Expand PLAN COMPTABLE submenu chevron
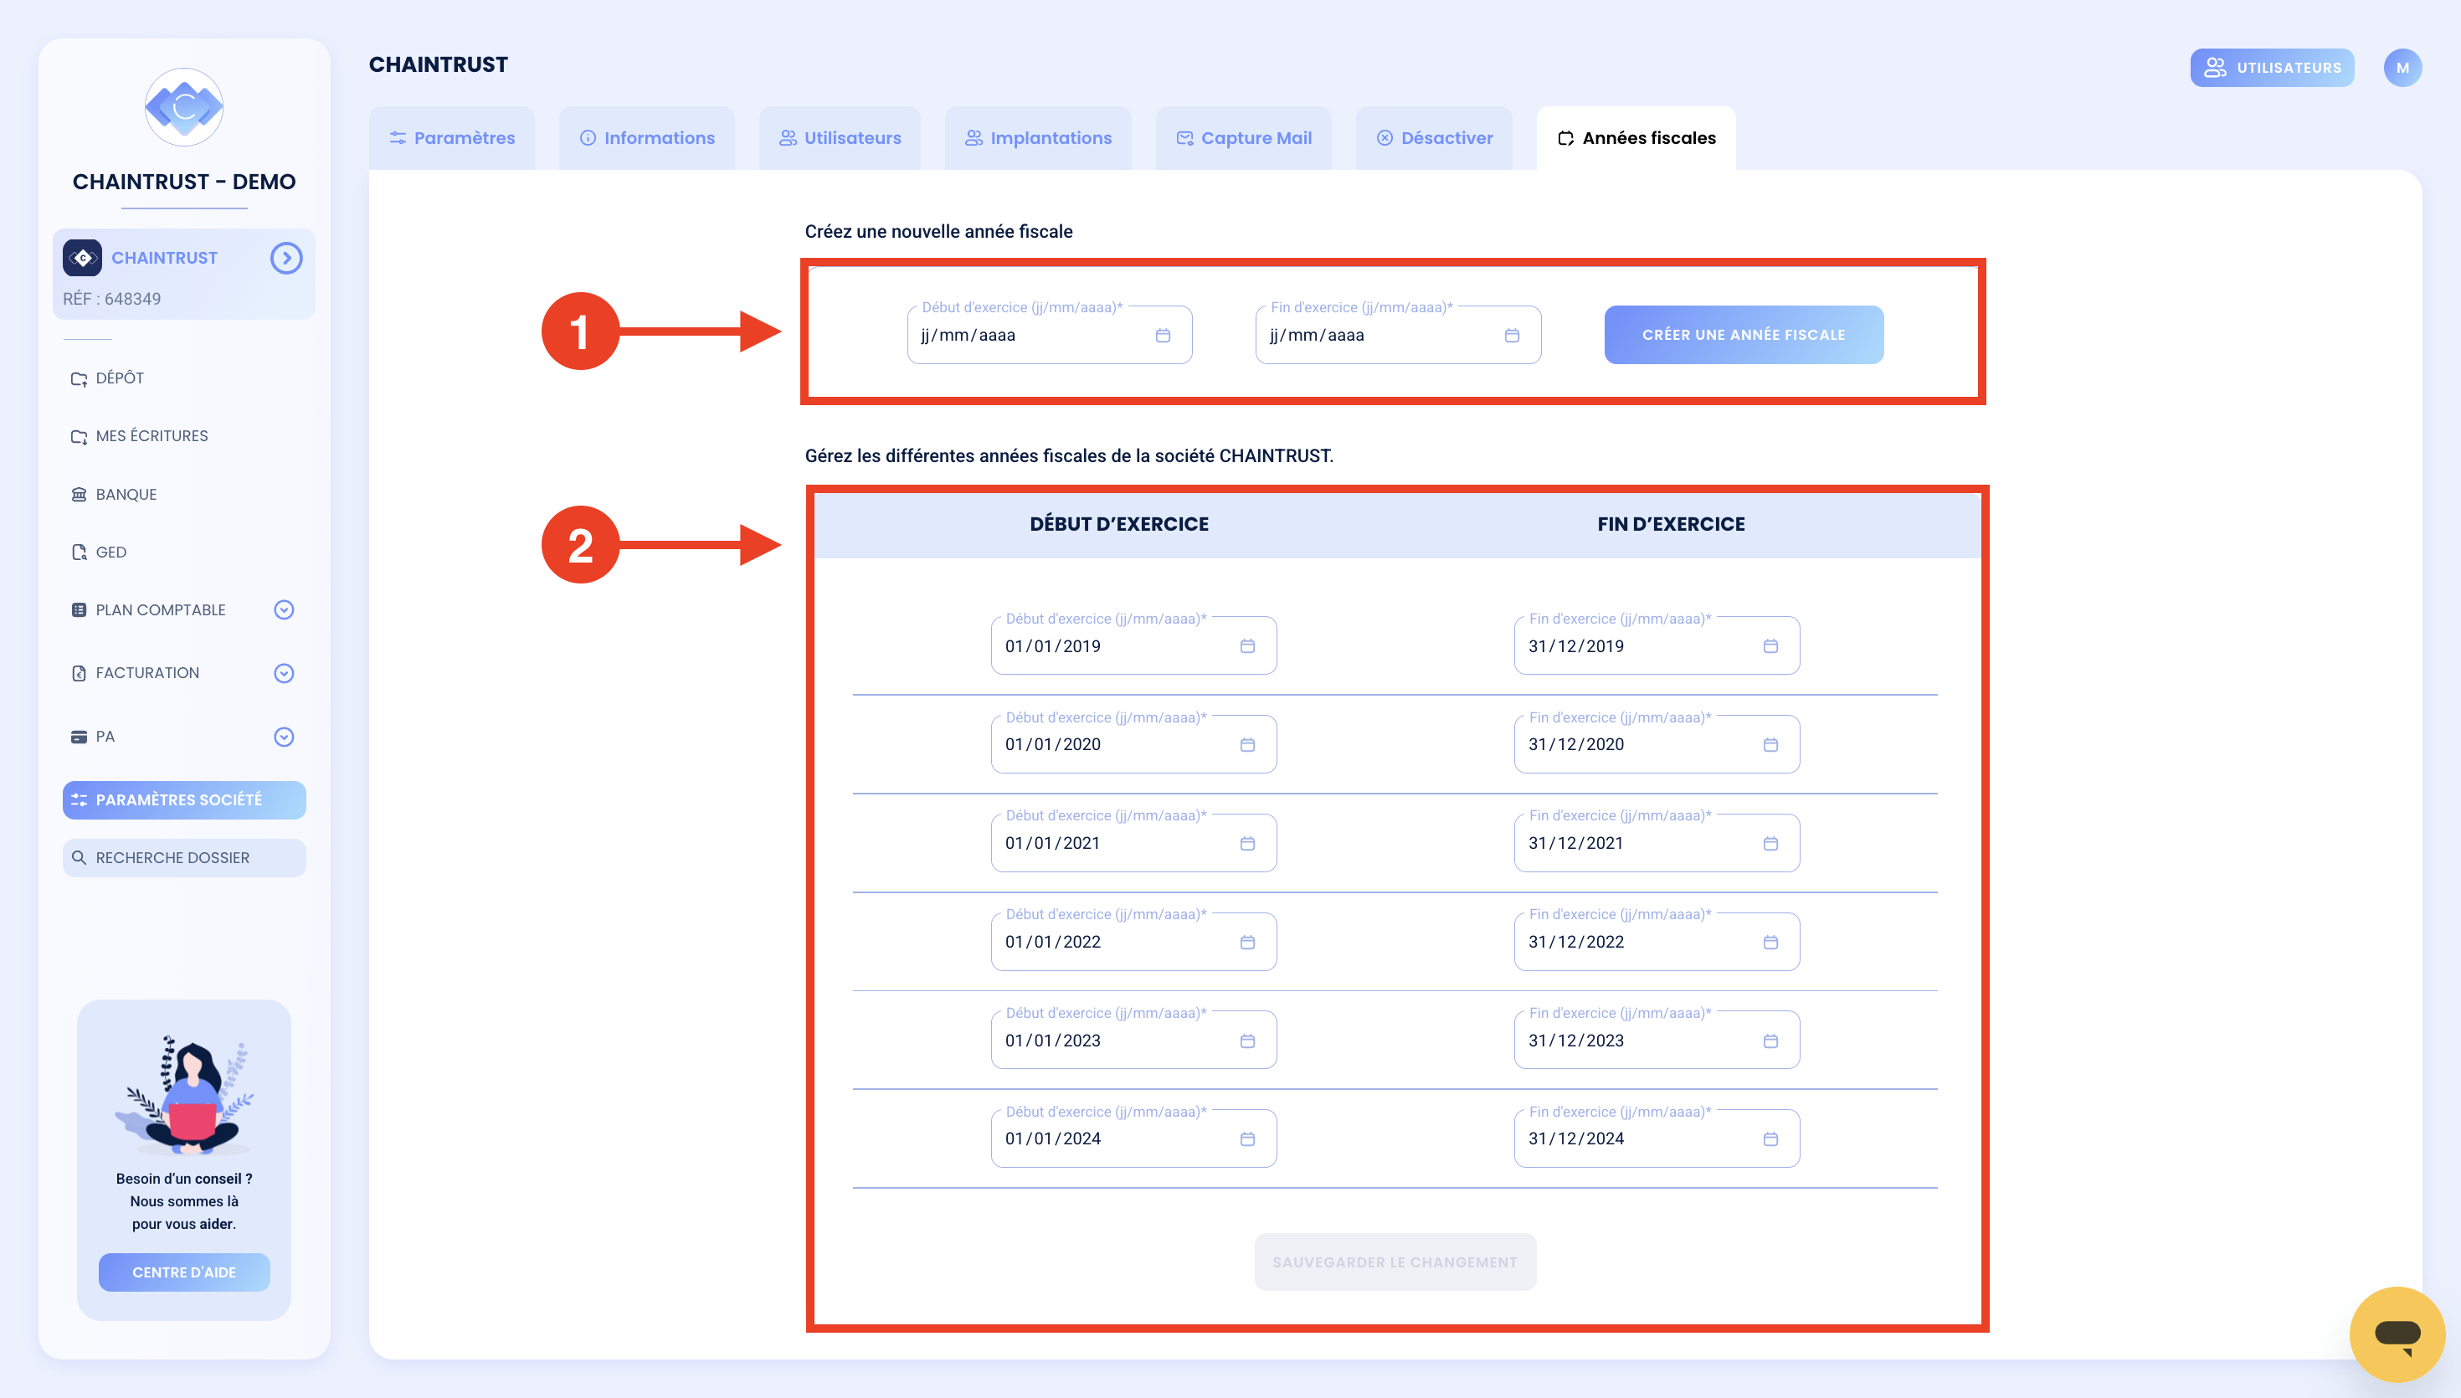Screen dimensions: 2461x1398 coord(283,609)
